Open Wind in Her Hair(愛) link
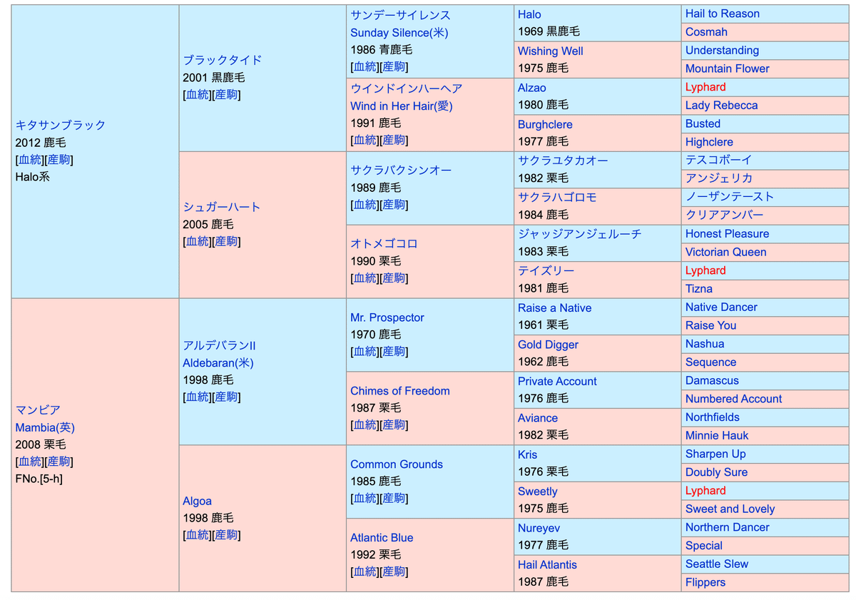 point(401,106)
